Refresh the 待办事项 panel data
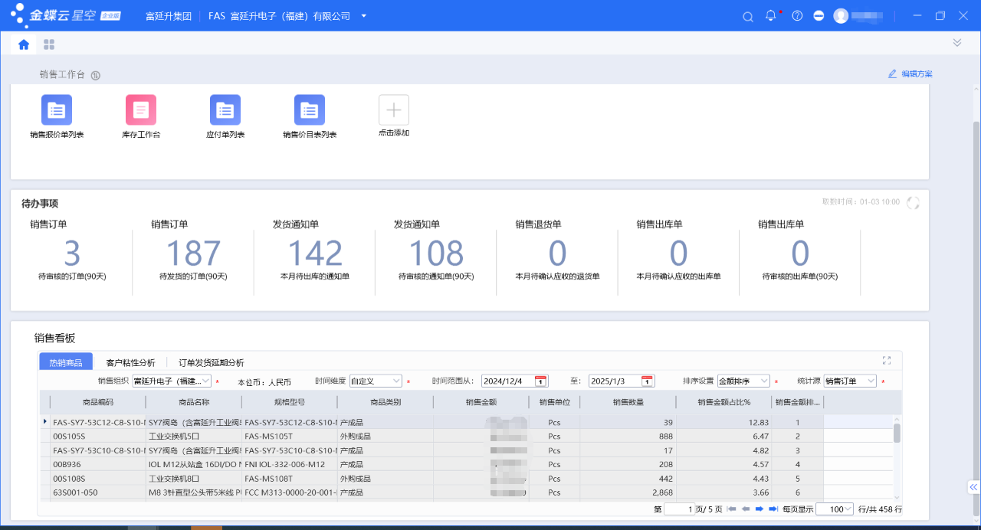This screenshot has width=981, height=530. [x=913, y=203]
